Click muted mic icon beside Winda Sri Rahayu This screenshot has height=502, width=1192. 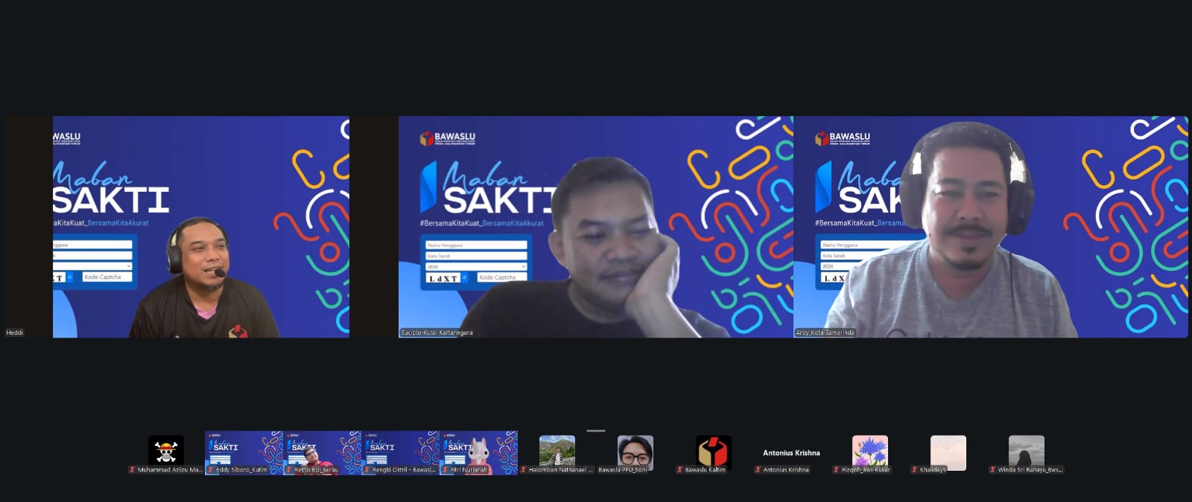coord(992,470)
